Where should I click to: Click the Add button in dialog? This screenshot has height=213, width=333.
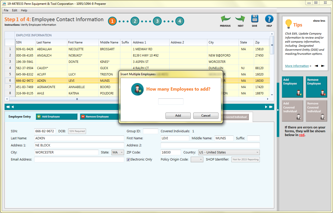pos(178,116)
